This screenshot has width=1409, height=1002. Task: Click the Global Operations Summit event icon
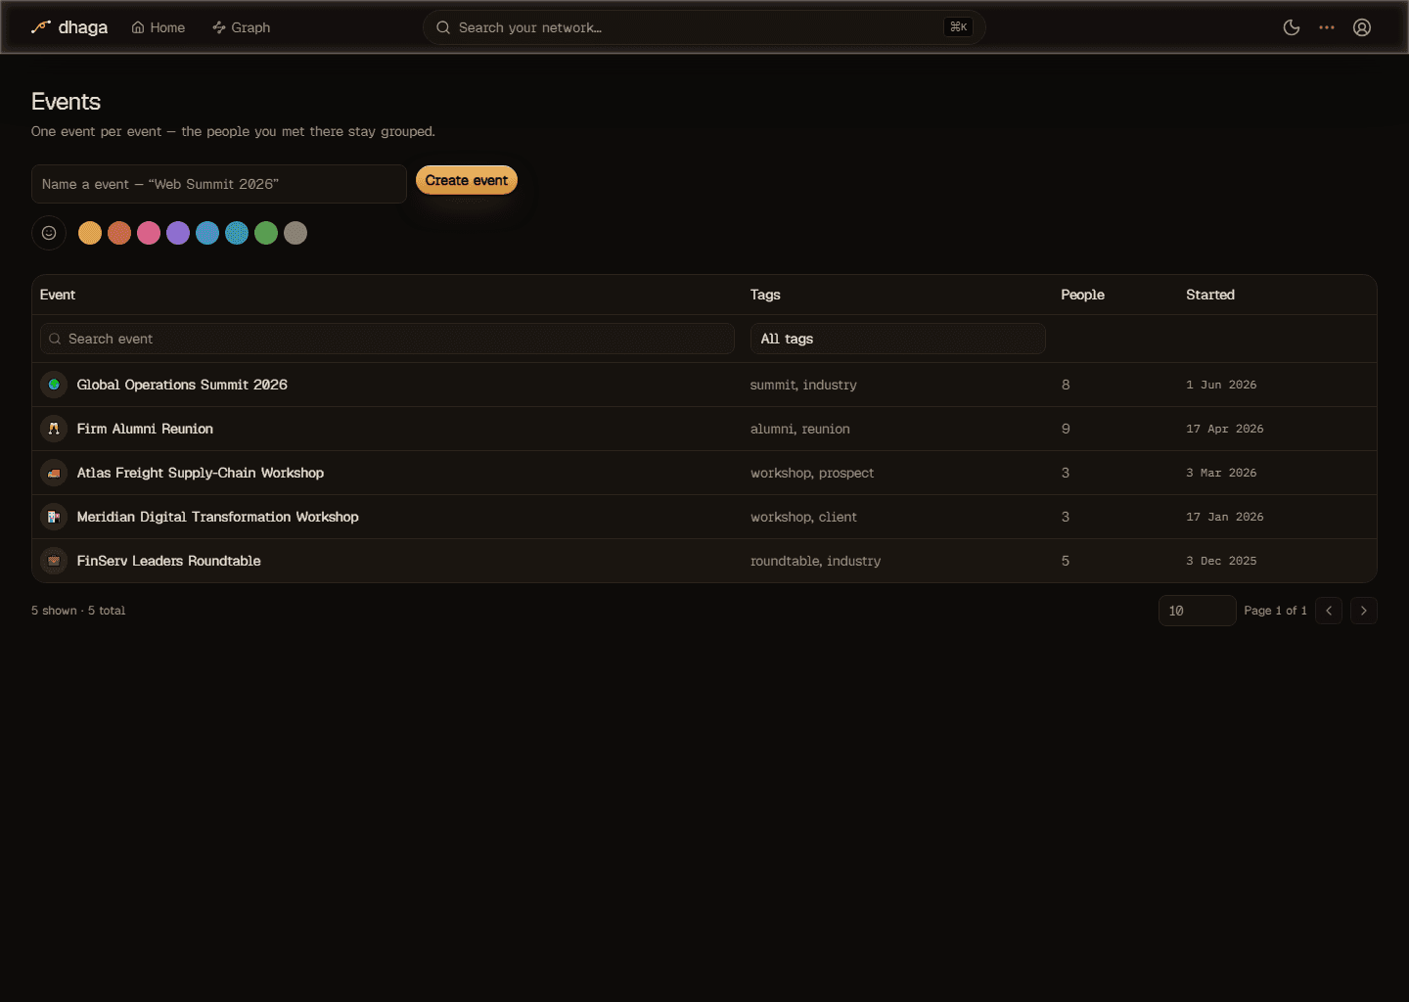pyautogui.click(x=54, y=385)
